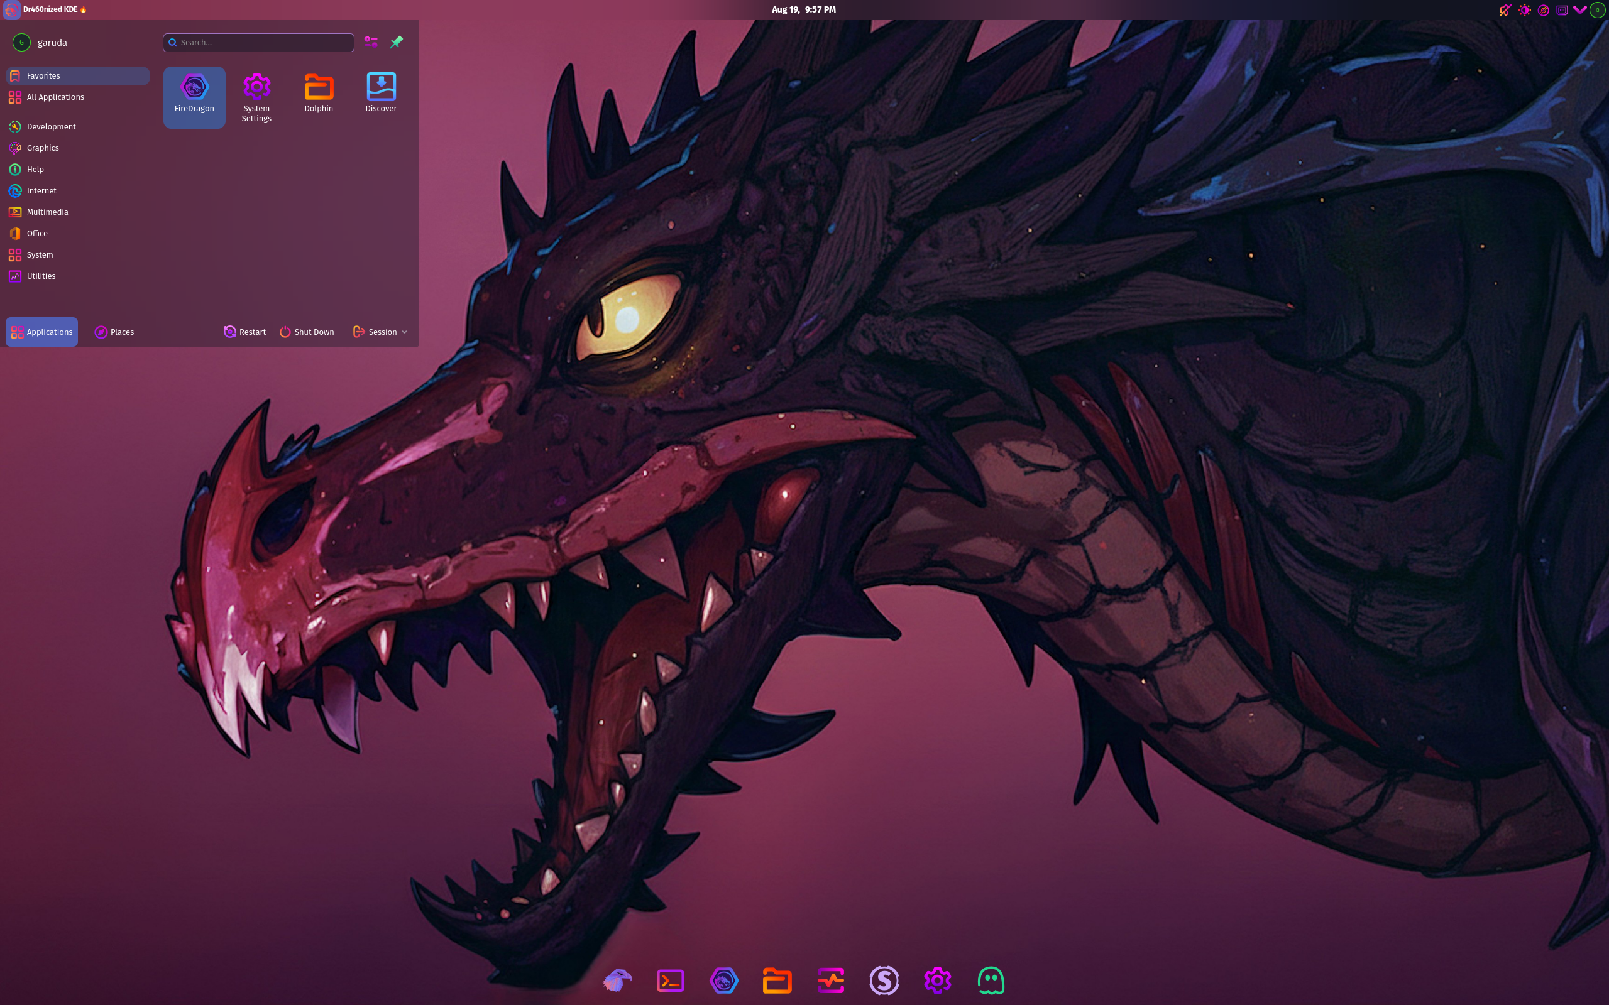1609x1005 pixels.
Task: Click the launcher search field
Action: 259,43
